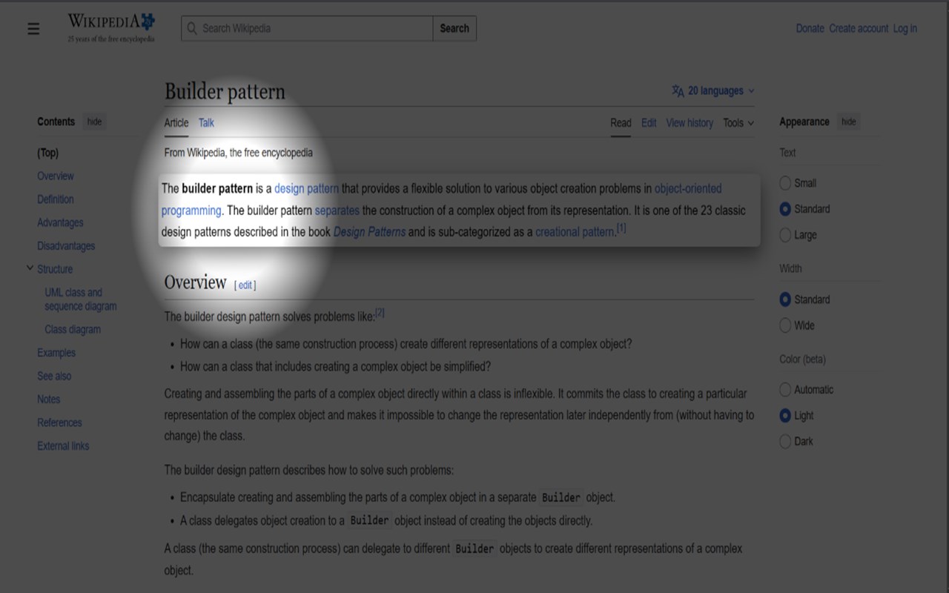Select Standard text size option
Viewport: 949px width, 593px height.
tap(785, 209)
